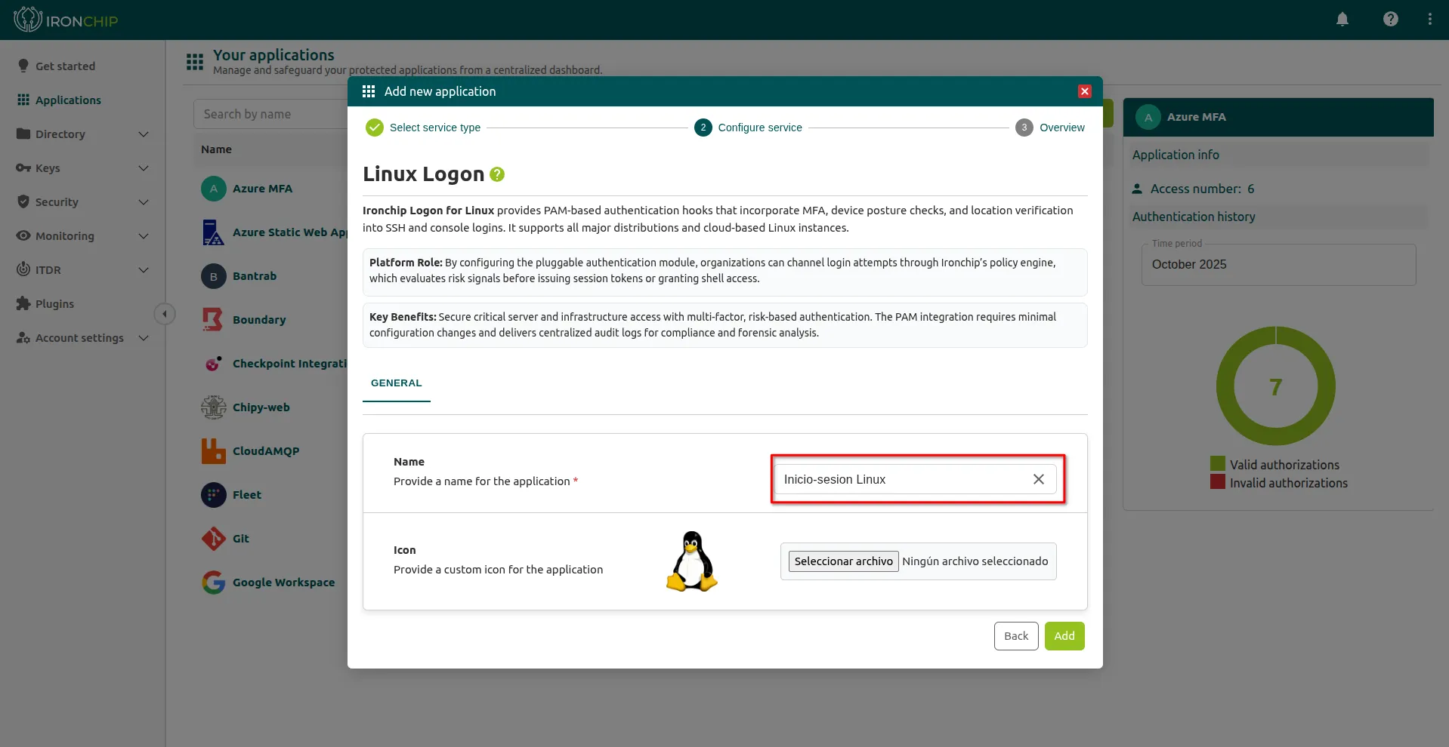1449x747 pixels.
Task: Expand the Keys sidebar section
Action: point(82,168)
